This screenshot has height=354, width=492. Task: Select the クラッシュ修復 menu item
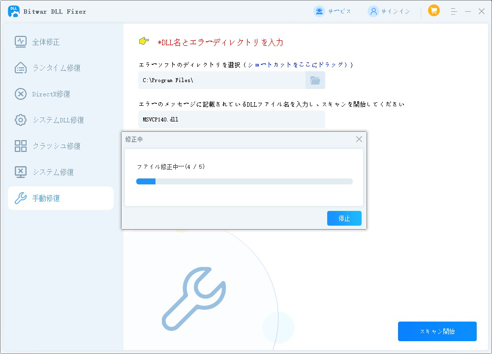(x=61, y=146)
